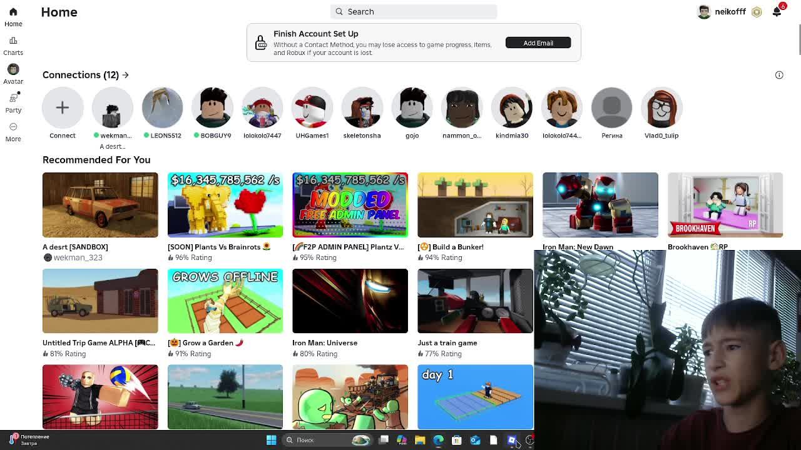The width and height of the screenshot is (801, 450).
Task: Open Grow a Garden game thumbnail
Action: pyautogui.click(x=225, y=301)
